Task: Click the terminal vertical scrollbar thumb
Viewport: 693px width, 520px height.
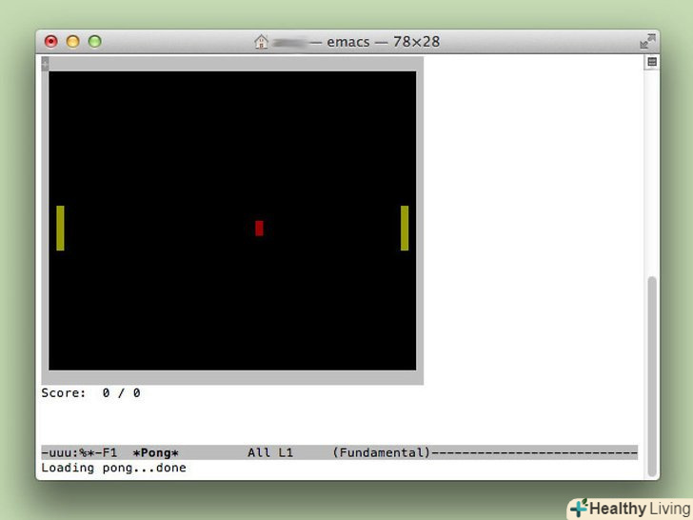Action: tap(651, 376)
